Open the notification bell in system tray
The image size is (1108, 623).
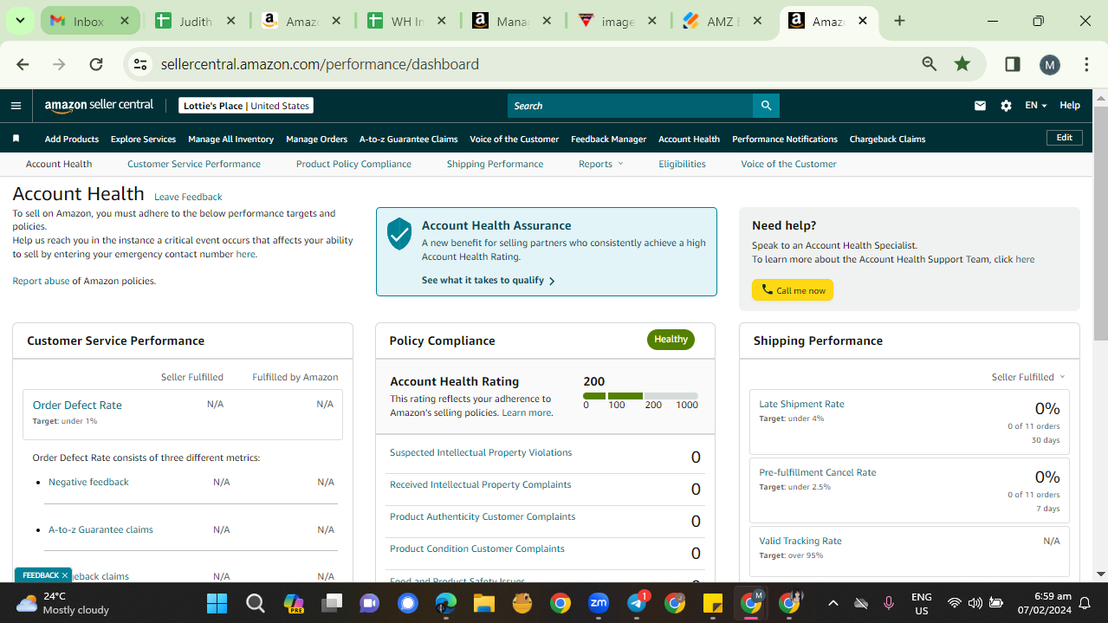pyautogui.click(x=1084, y=602)
